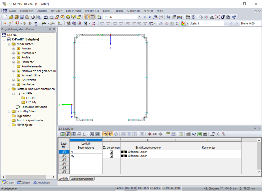Click the G category swatch in the LF2 row
Viewport: 262px width, 191px height.
pyautogui.click(x=124, y=156)
